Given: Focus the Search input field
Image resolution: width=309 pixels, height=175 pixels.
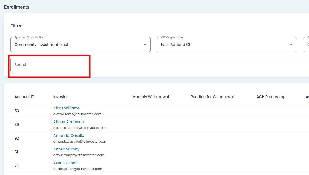Looking at the screenshot, I should click(158, 65).
